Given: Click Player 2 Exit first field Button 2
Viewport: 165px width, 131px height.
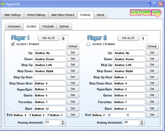Looking at the screenshot, I should click(x=100, y=115).
